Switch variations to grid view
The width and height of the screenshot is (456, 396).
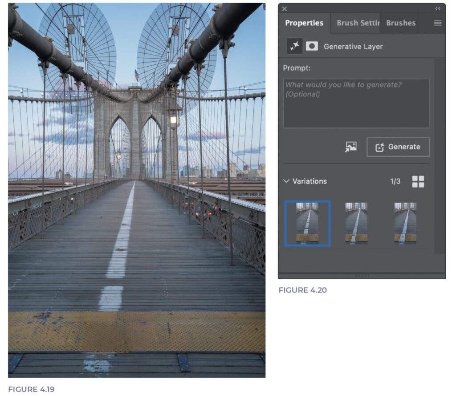[x=418, y=181]
